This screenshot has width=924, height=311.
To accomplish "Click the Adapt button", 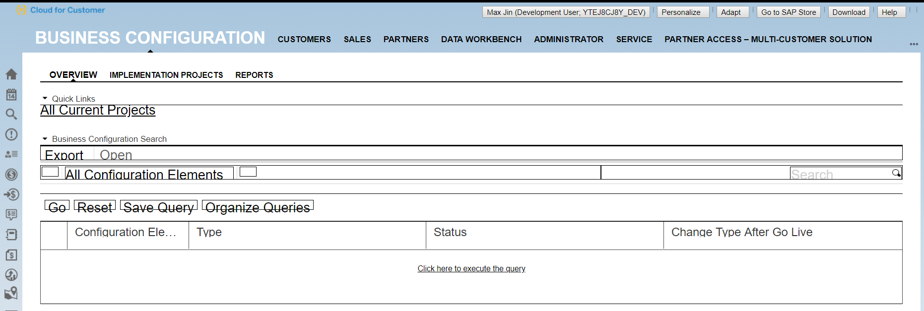I will [733, 12].
